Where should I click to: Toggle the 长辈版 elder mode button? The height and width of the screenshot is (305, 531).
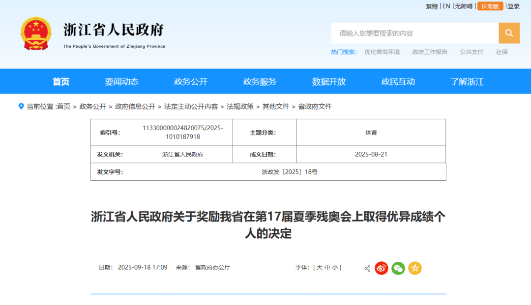[x=490, y=6]
